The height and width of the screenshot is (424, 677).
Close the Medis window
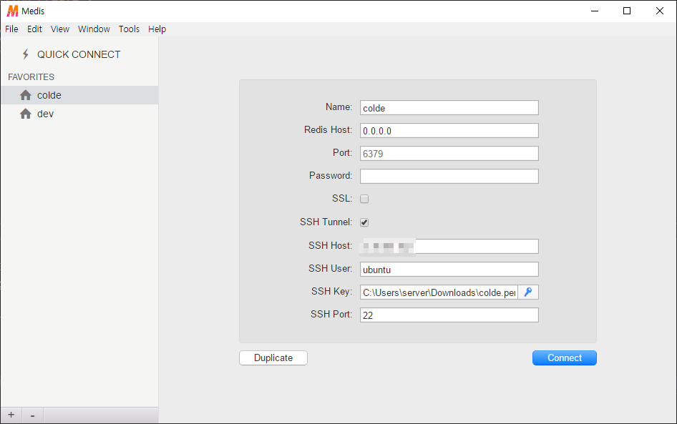coord(660,11)
